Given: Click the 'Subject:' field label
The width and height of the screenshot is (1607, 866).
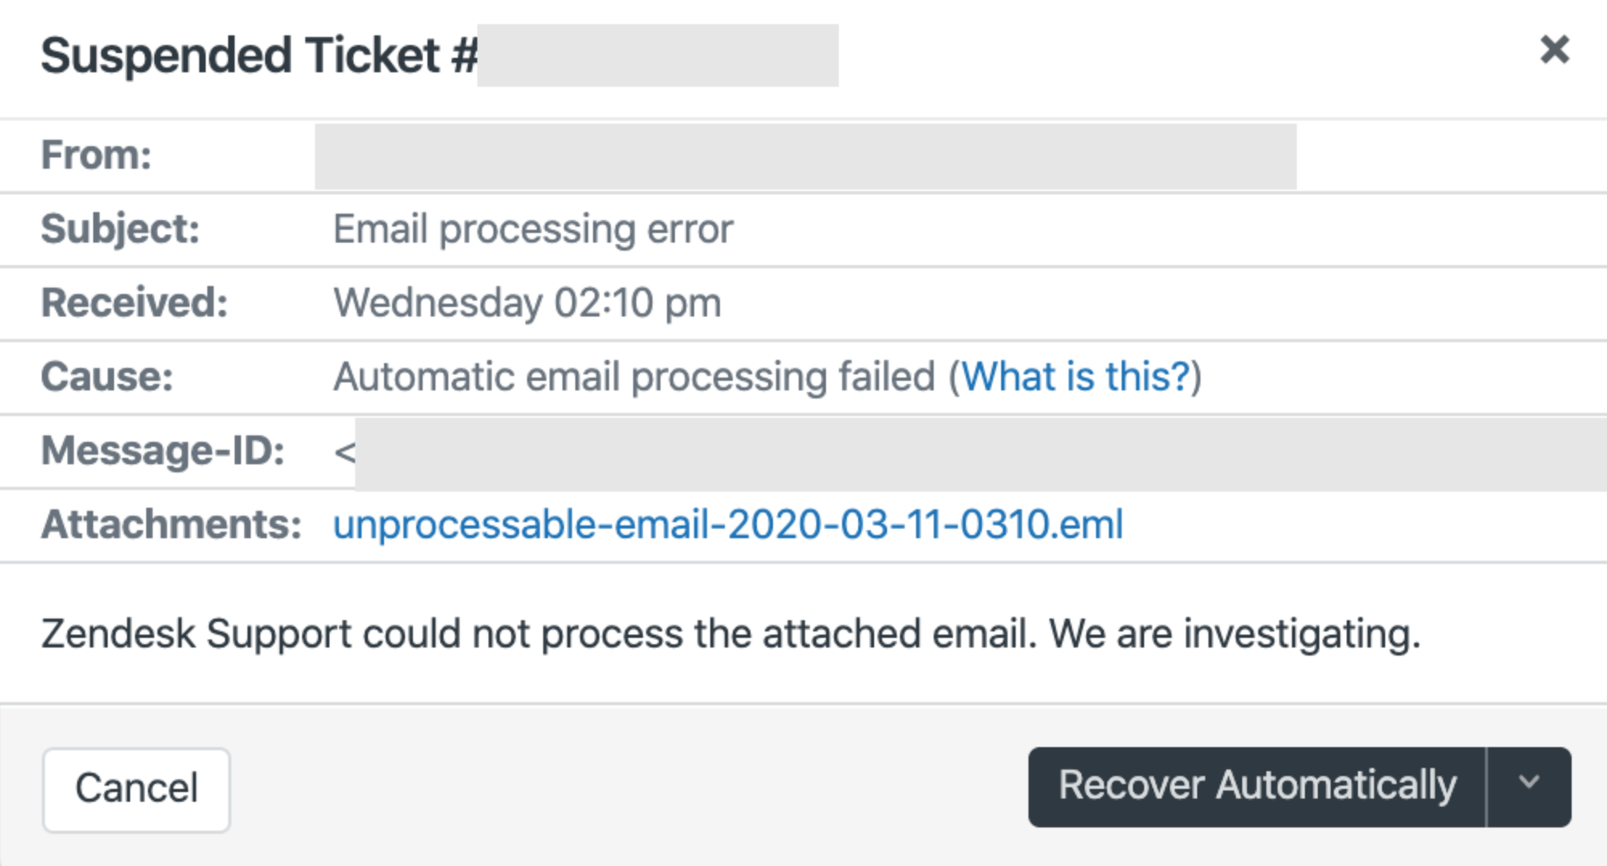Looking at the screenshot, I should [x=121, y=229].
